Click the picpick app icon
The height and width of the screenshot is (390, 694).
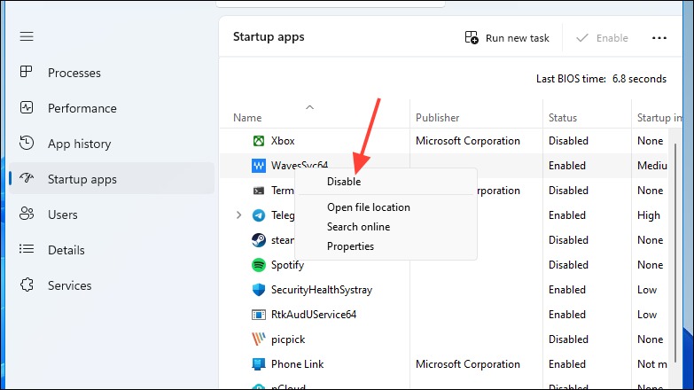pos(259,339)
